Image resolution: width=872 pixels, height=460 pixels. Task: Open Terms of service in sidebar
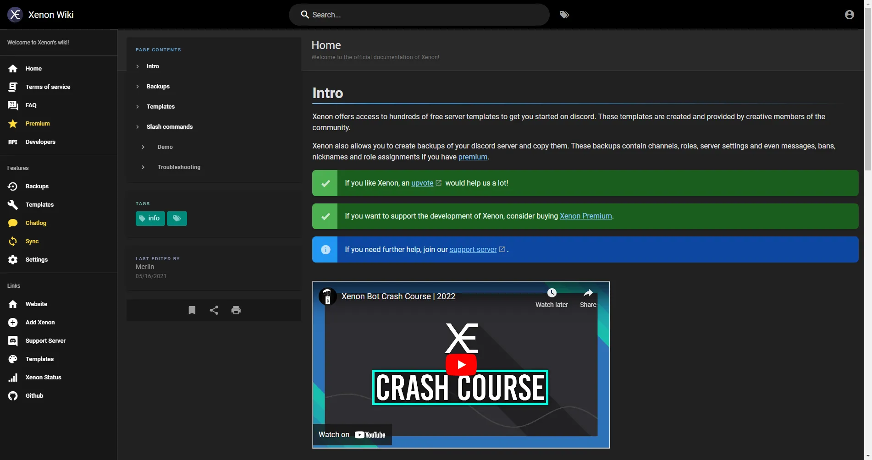point(59,87)
